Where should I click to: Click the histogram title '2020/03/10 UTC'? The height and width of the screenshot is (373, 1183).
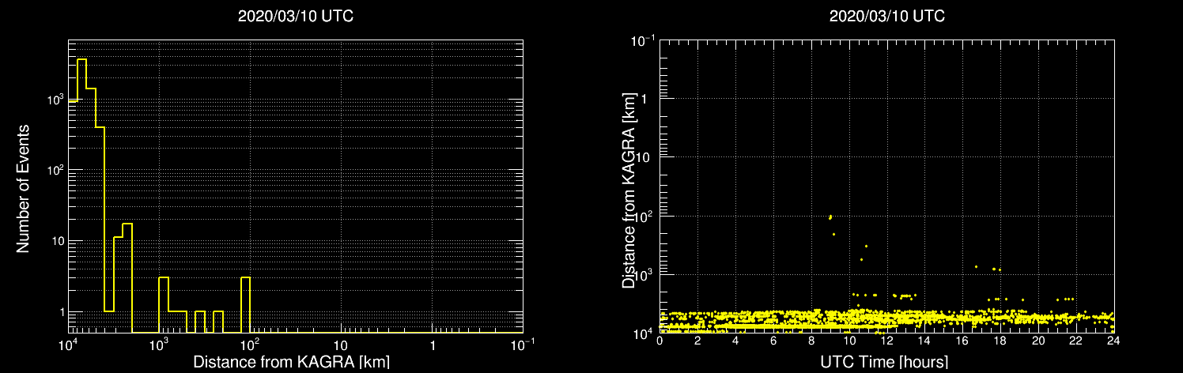(x=295, y=17)
